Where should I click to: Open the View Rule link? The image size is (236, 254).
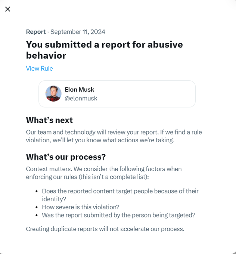tap(39, 68)
